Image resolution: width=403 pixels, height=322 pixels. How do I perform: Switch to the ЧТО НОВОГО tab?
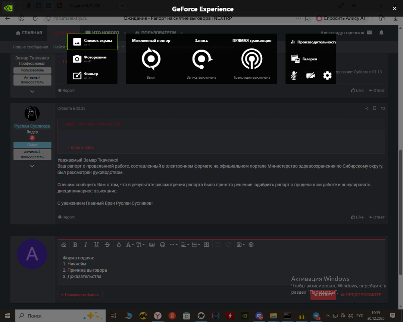coord(102,32)
